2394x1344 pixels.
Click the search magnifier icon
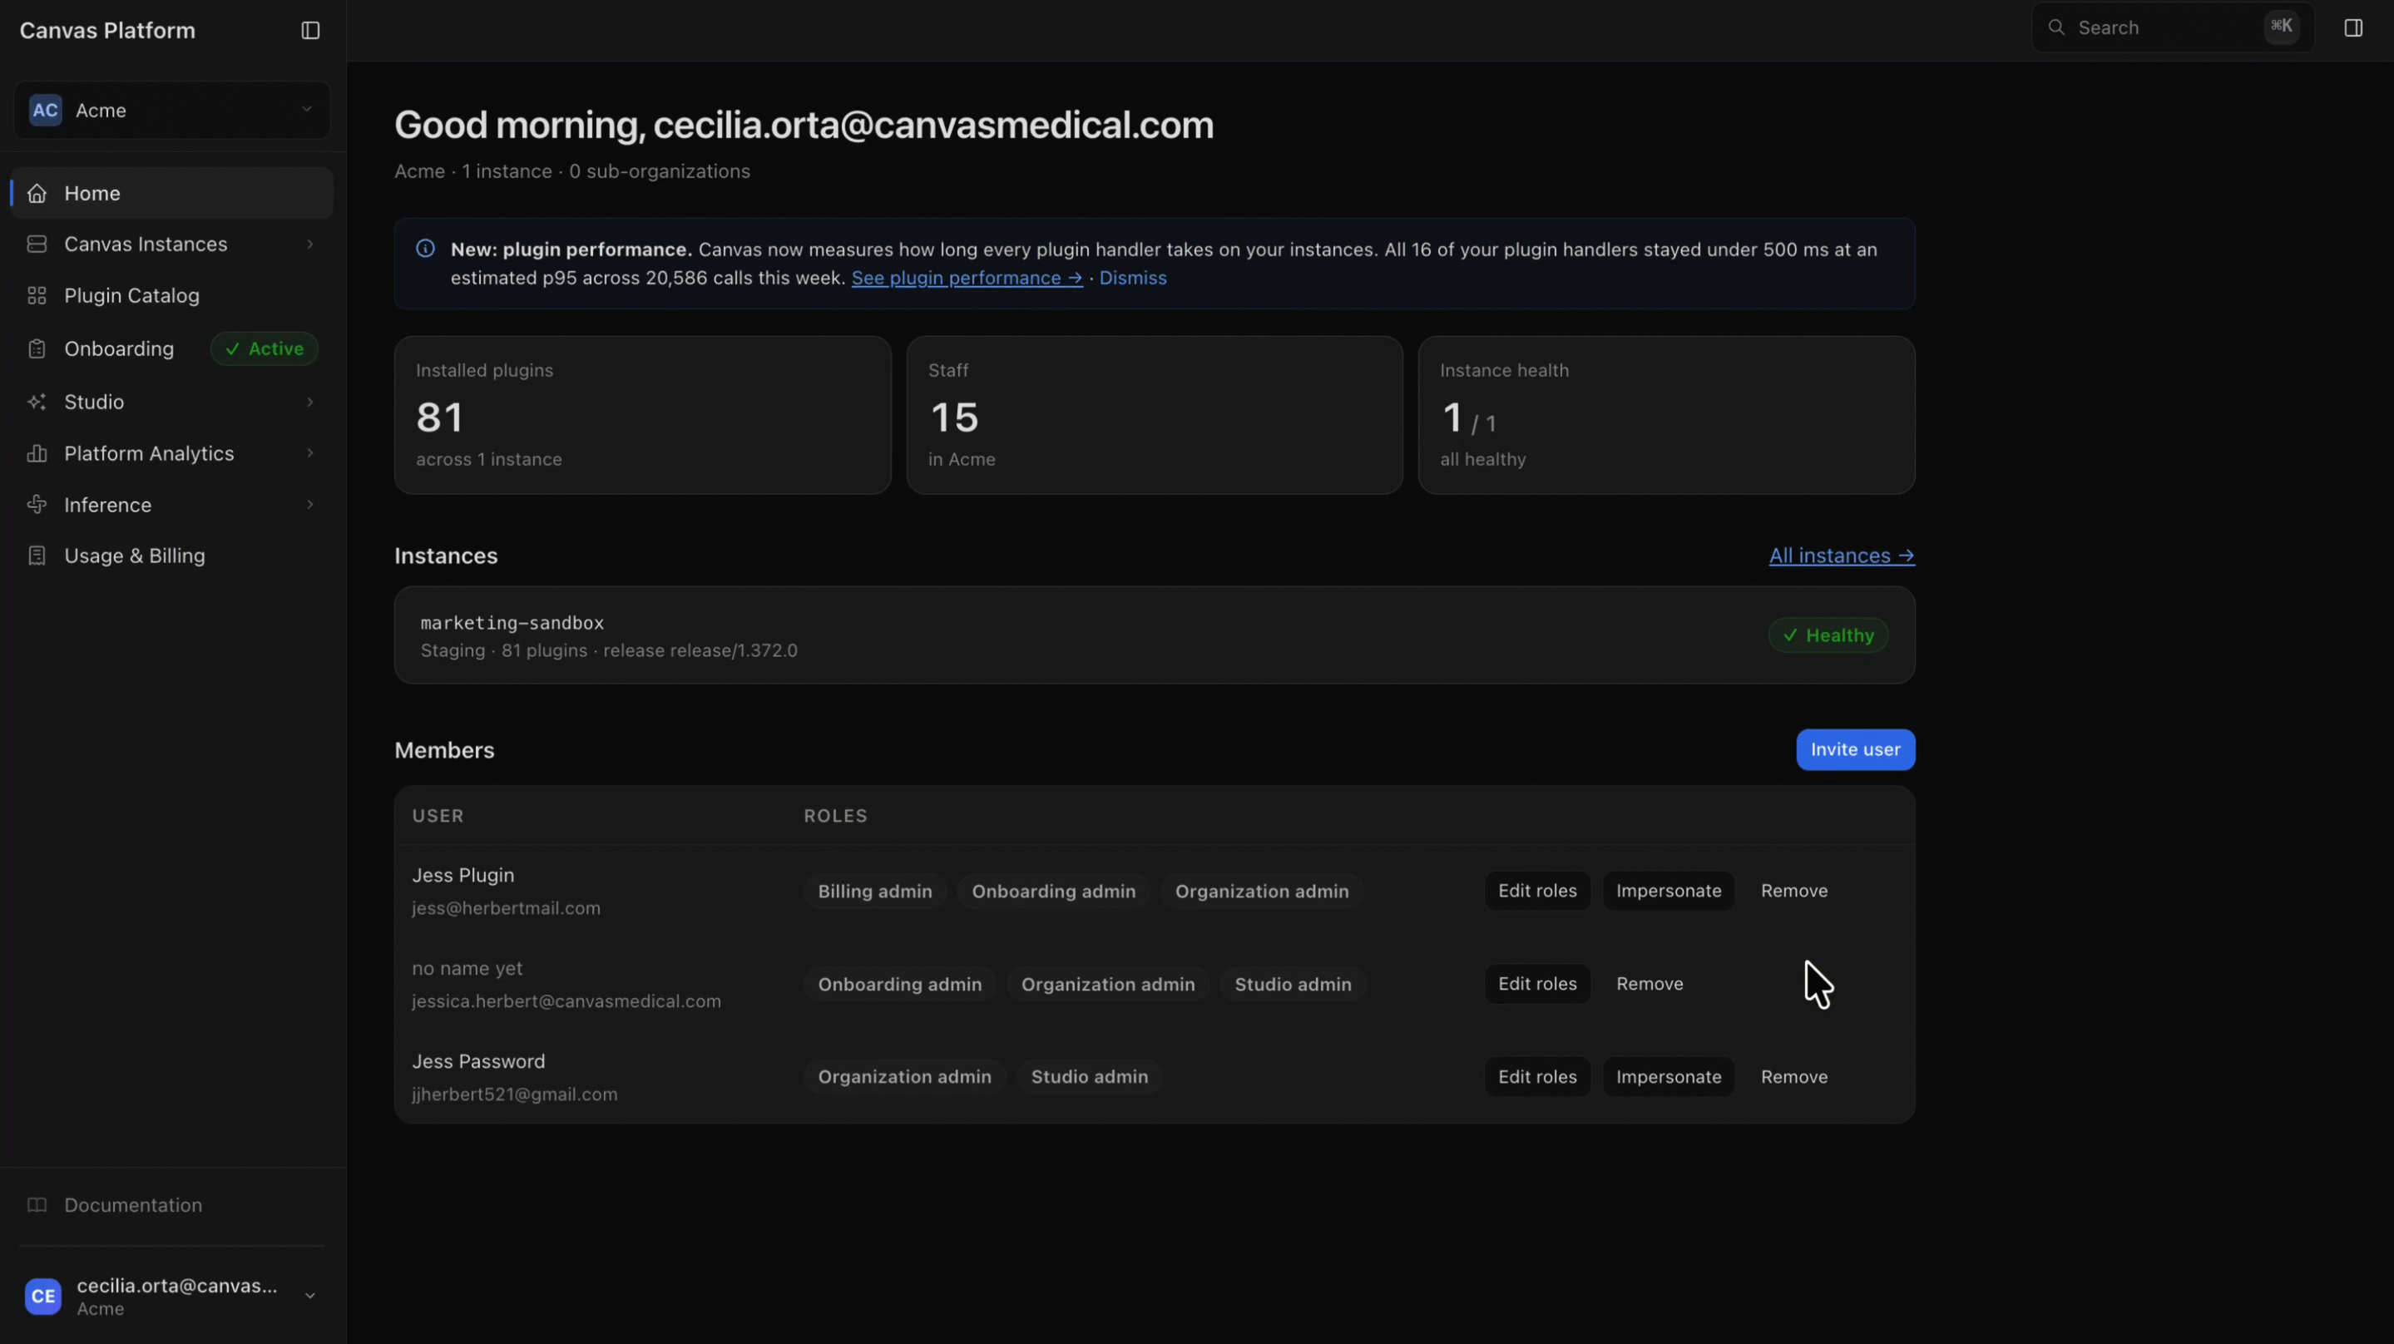tap(2056, 28)
